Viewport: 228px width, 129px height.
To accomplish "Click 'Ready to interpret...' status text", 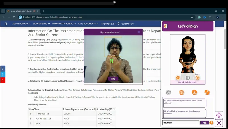I will pyautogui.click(x=188, y=82).
